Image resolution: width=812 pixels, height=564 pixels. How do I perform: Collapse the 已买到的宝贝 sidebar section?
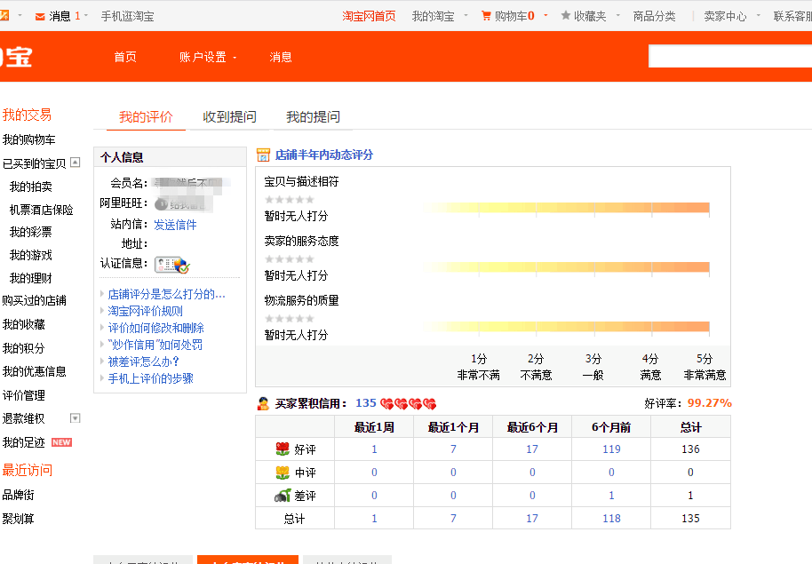(76, 163)
